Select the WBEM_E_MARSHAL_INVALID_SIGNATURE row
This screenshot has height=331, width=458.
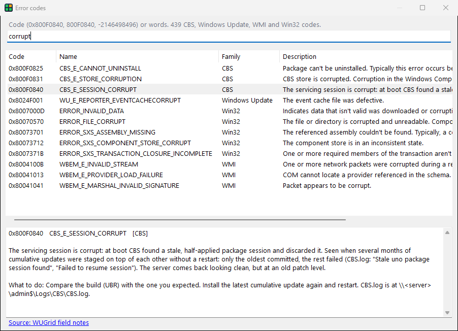tap(229, 186)
